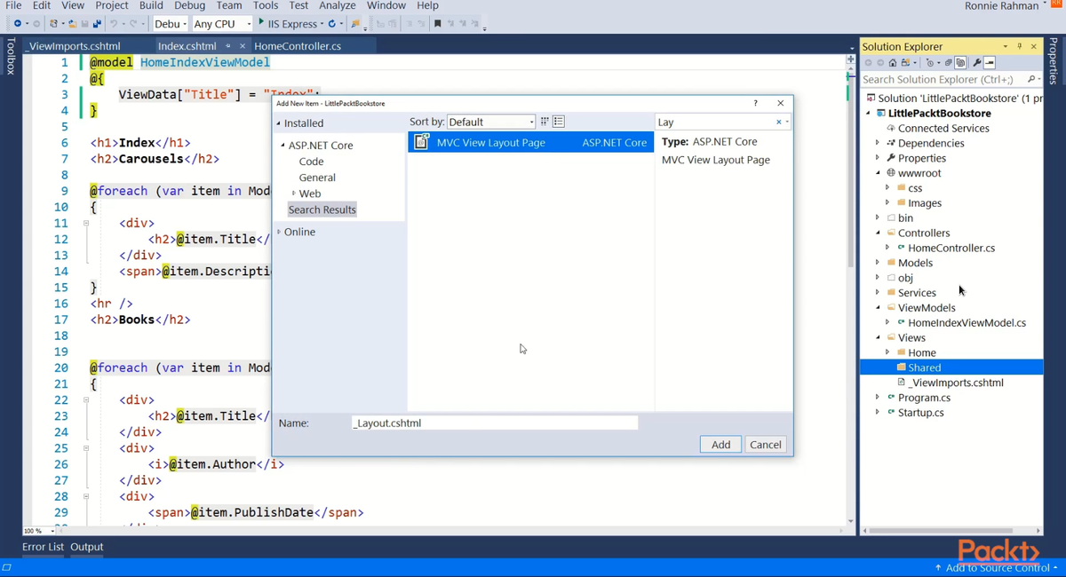Select General category in dialog tree
The height and width of the screenshot is (577, 1066).
(317, 178)
